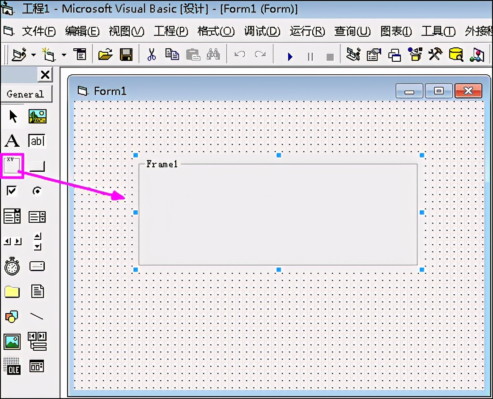Screen dimensions: 493x399
Task: Click the Add Form toolbar icon
Action: coord(49,55)
